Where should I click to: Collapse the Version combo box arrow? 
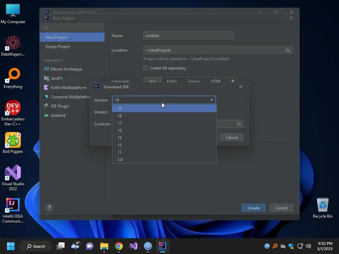pyautogui.click(x=212, y=100)
